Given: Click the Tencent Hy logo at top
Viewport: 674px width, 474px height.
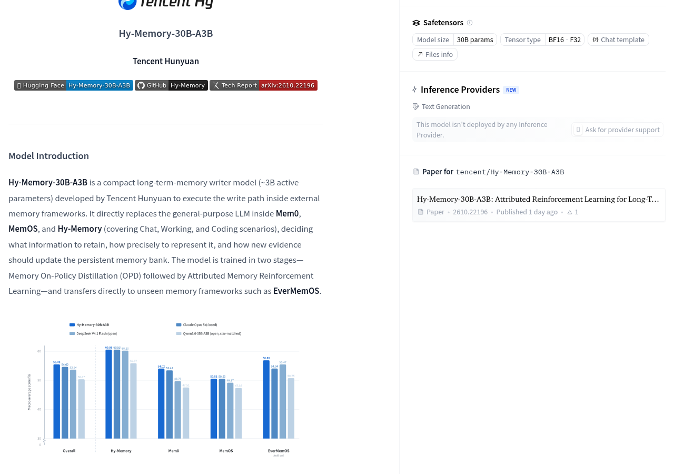Looking at the screenshot, I should pos(166,4).
